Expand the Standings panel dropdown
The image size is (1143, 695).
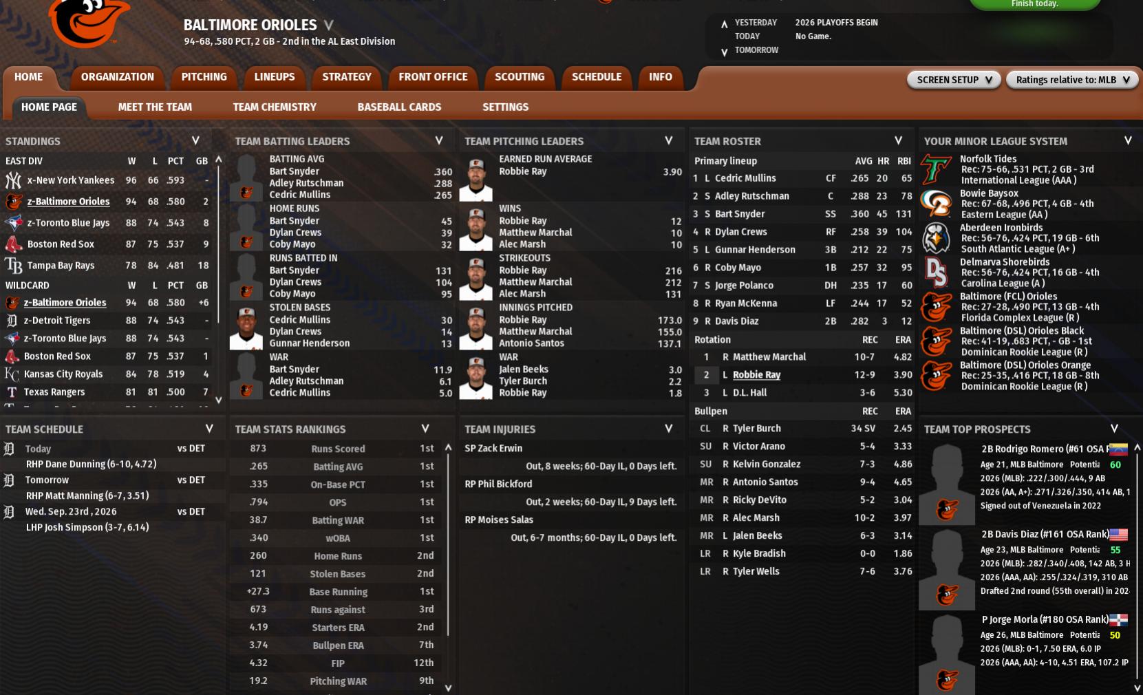coord(195,141)
